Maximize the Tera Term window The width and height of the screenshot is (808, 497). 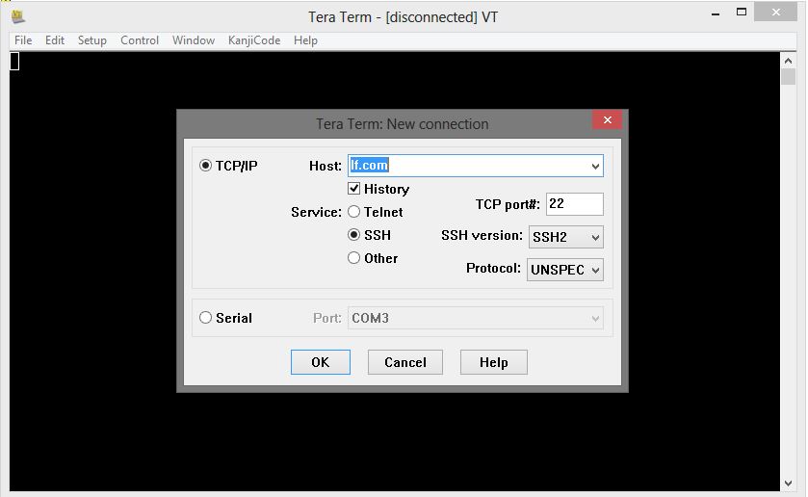[741, 12]
